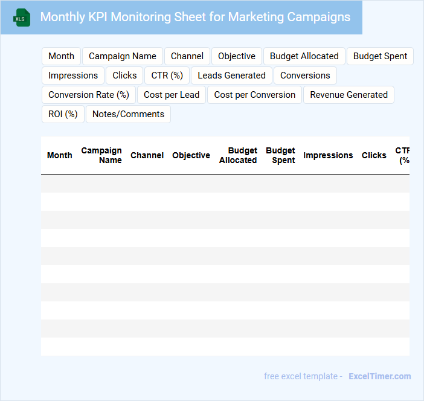This screenshot has height=401, width=424.
Task: Select the Channel tag
Action: 187,56
